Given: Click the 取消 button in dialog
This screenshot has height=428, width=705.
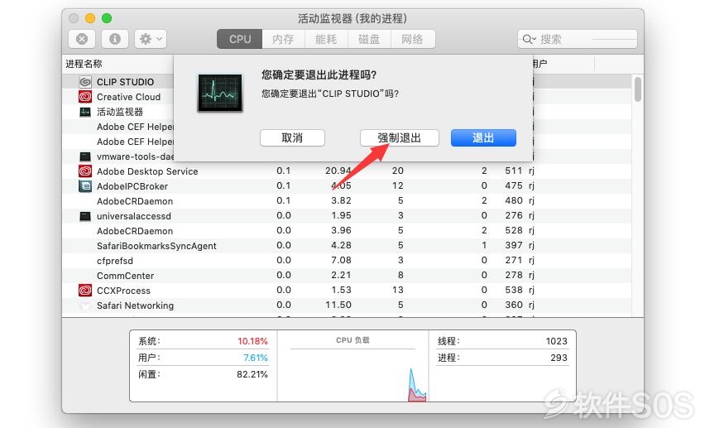Looking at the screenshot, I should tap(292, 137).
